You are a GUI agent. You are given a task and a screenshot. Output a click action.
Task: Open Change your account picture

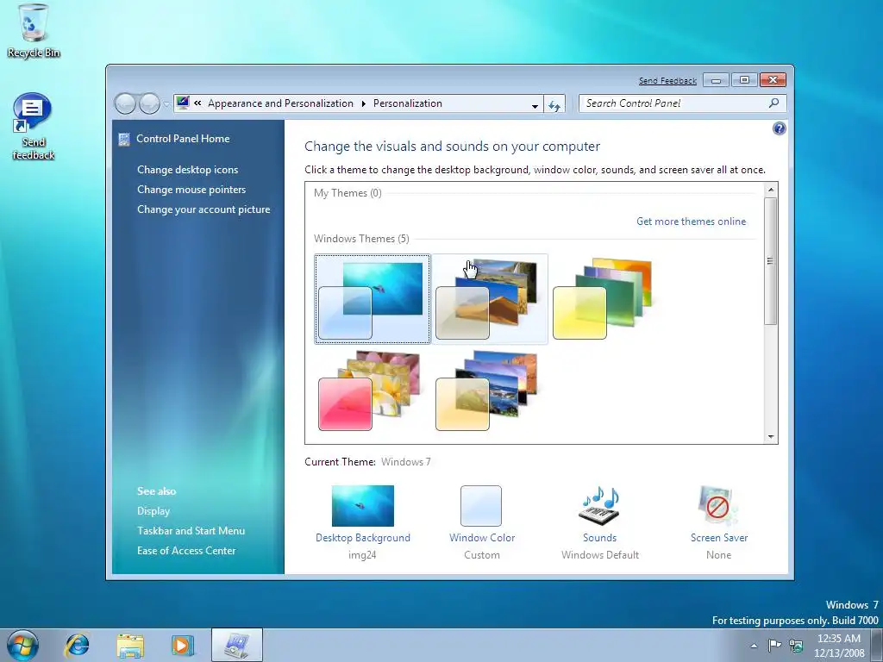(204, 209)
